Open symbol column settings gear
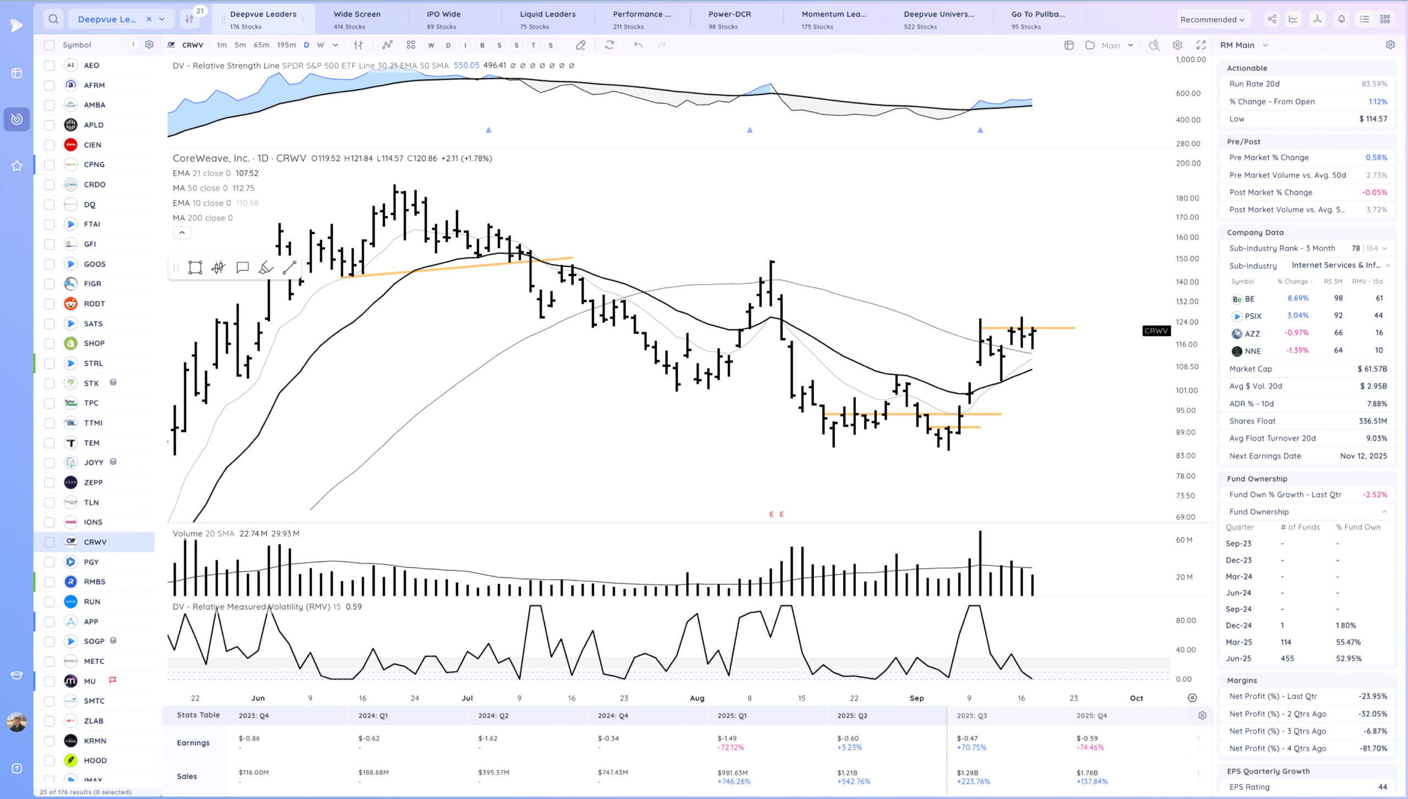Screen dimensions: 1408x799 (x=149, y=45)
